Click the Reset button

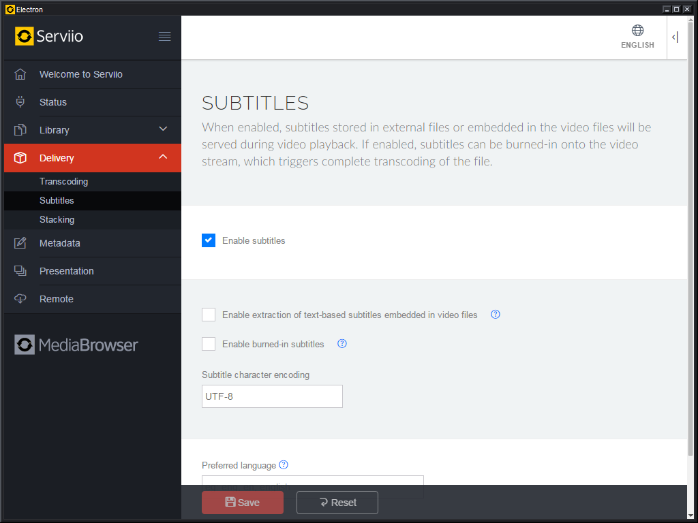pyautogui.click(x=337, y=503)
